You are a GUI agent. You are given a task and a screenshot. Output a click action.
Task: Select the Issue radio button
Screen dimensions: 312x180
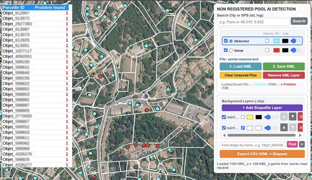click(x=231, y=50)
